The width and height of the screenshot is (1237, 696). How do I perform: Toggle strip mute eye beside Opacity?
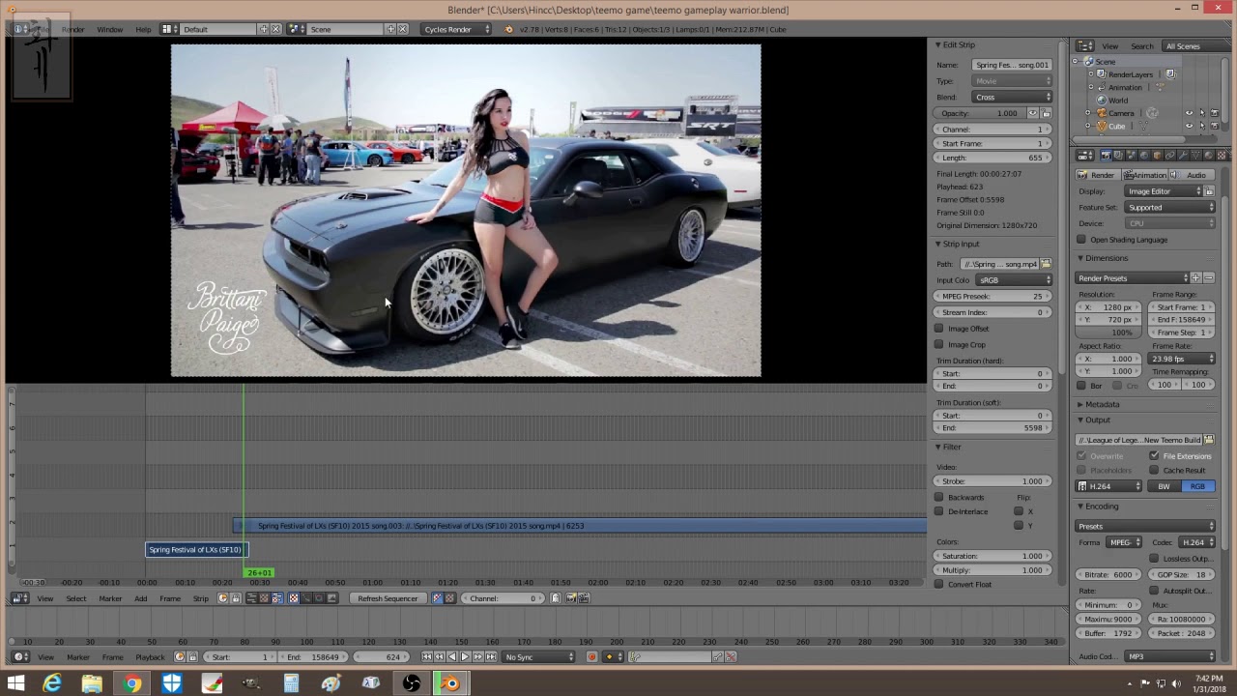(1032, 113)
